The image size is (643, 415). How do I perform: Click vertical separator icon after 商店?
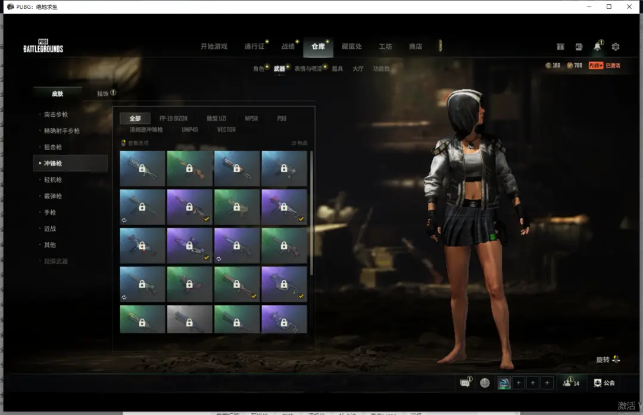(441, 45)
